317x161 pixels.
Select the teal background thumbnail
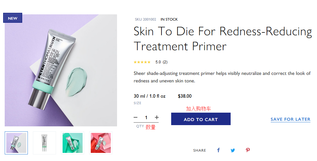[x=73, y=143]
